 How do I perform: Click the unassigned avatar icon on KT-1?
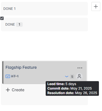point(79,76)
